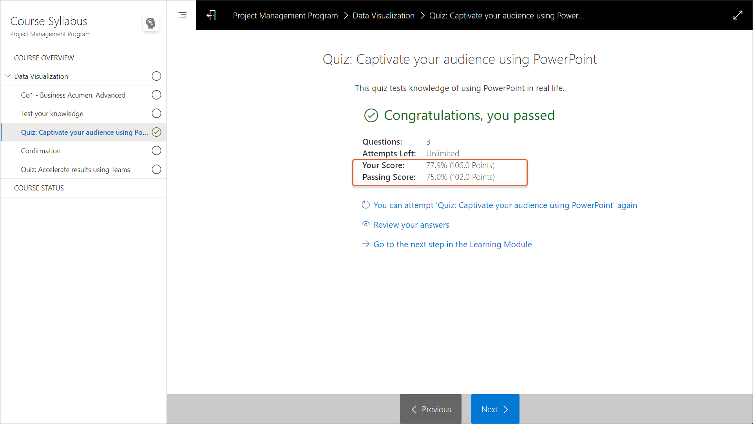This screenshot has width=753, height=424.
Task: Click completed checkmark on Captivate quiz item
Action: pos(156,132)
